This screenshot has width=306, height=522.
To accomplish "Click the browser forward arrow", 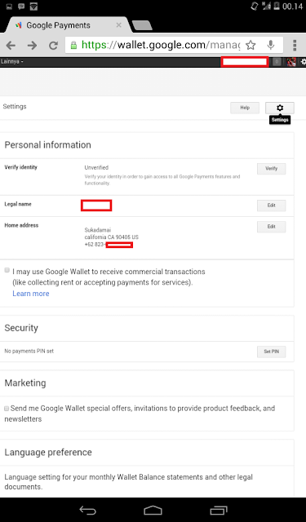I will [32, 46].
